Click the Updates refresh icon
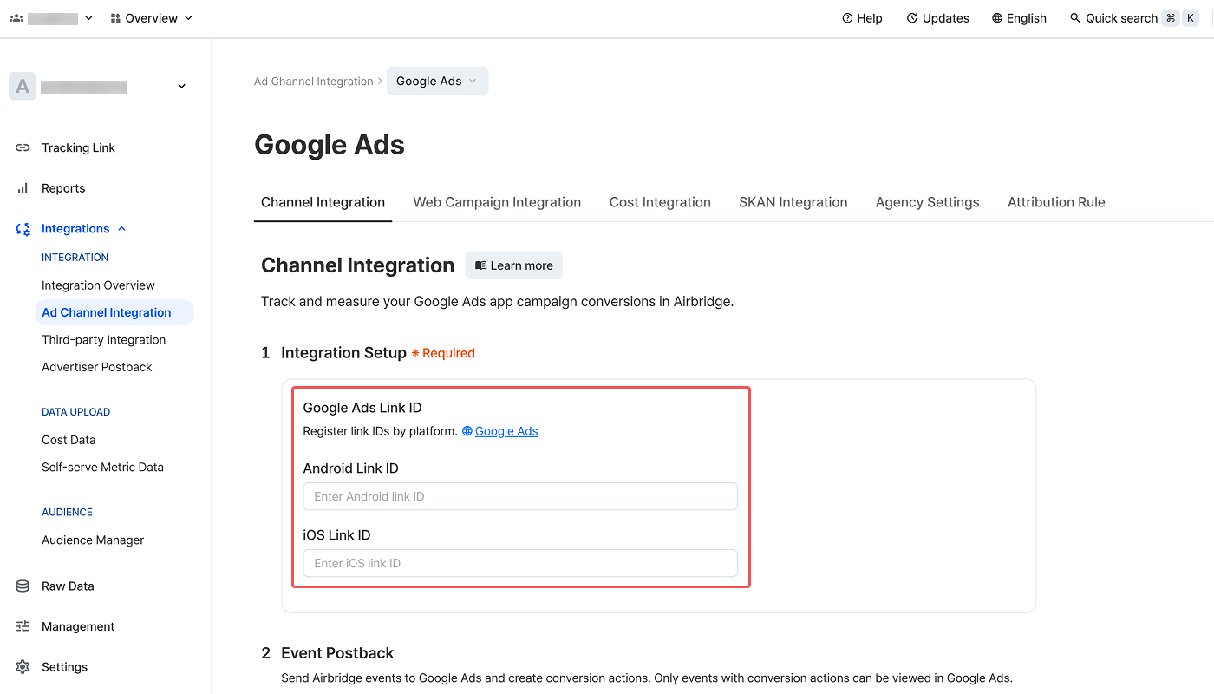 [911, 18]
